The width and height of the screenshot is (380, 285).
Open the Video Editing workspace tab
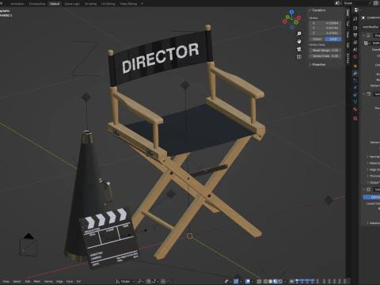[x=128, y=4]
